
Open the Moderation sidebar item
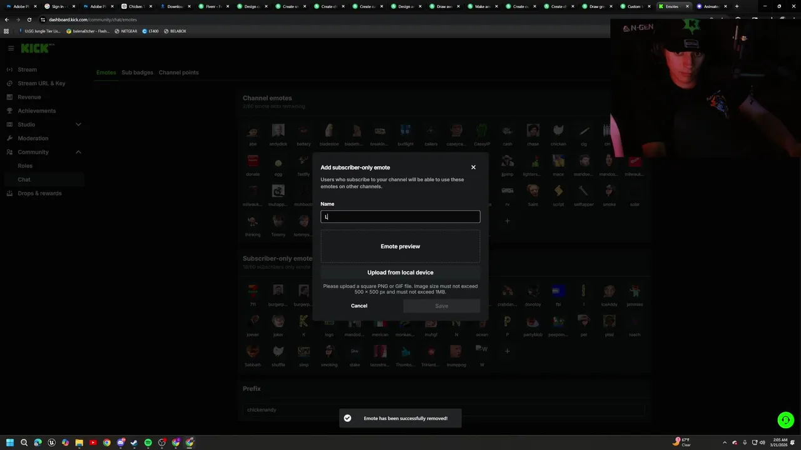[x=33, y=138]
